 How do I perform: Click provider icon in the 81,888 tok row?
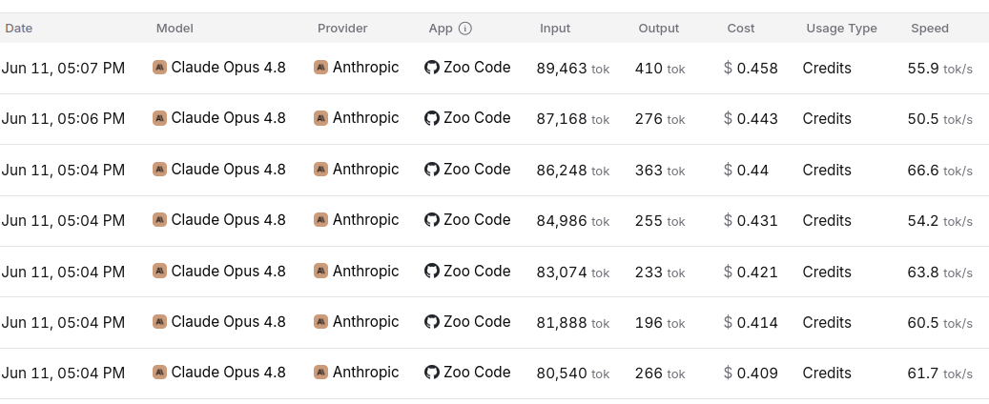321,321
